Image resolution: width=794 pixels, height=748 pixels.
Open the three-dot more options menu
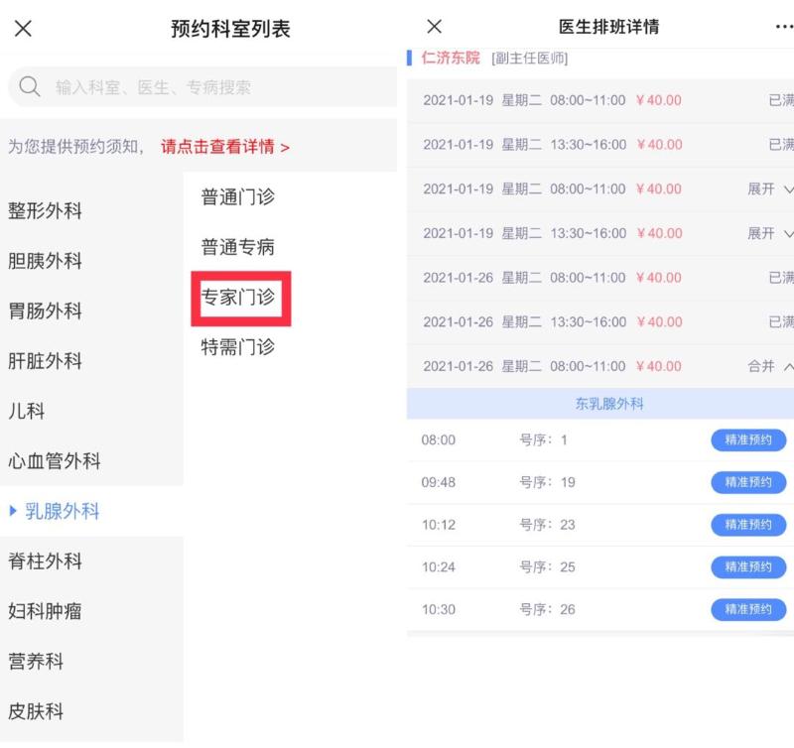tap(783, 27)
